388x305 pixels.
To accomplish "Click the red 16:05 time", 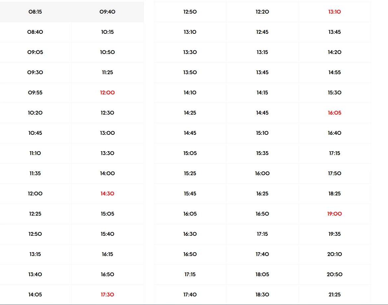I will [335, 113].
